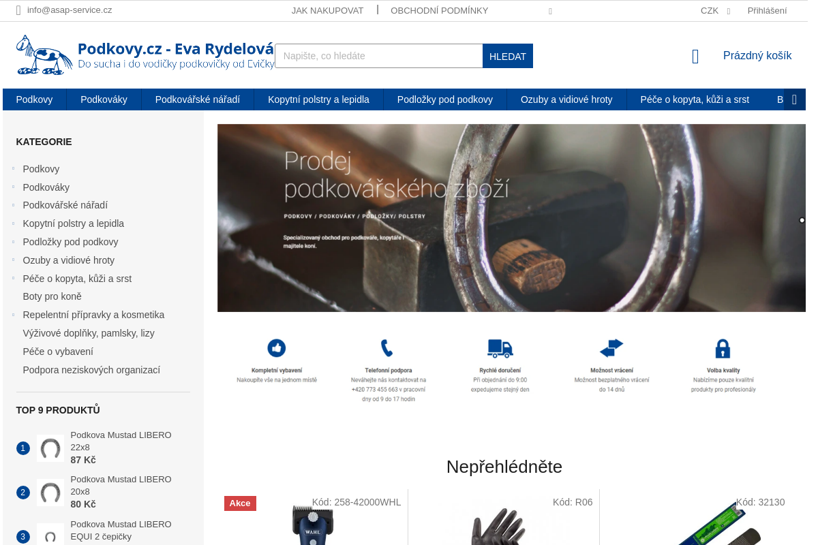Click info@asap-service.cz email link

70,10
